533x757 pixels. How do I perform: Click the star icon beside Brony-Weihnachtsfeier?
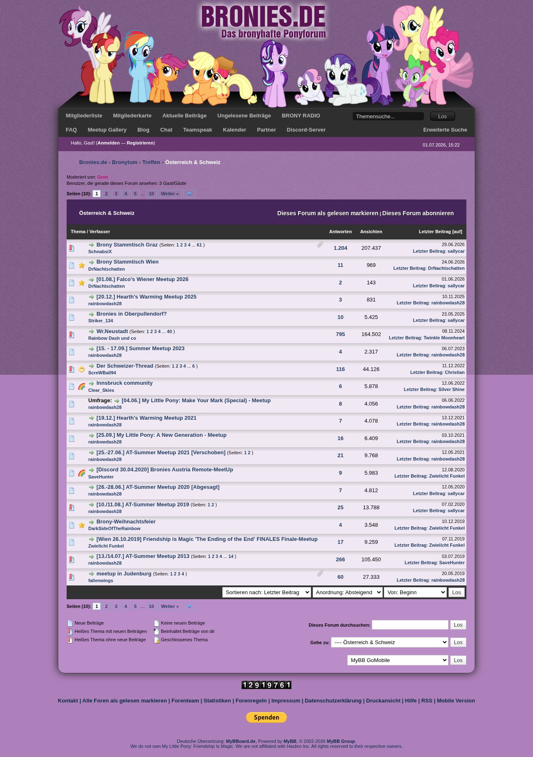point(82,525)
